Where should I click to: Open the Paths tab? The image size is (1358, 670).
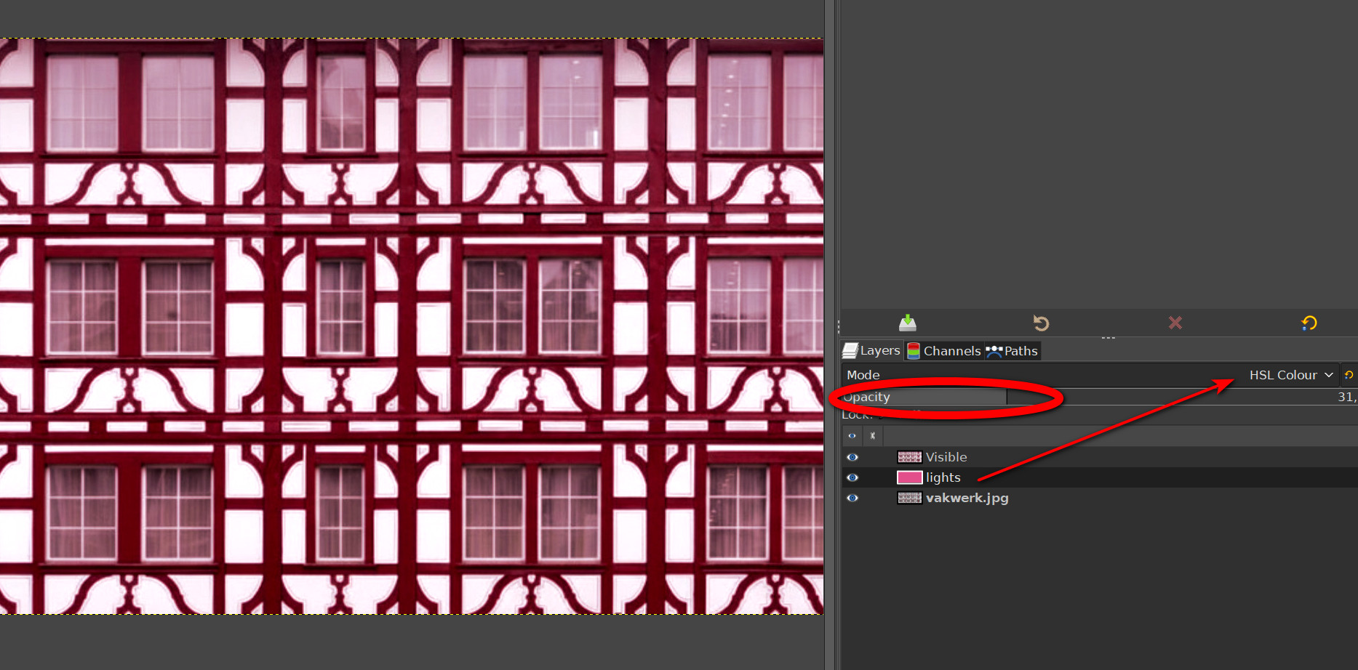click(1012, 351)
